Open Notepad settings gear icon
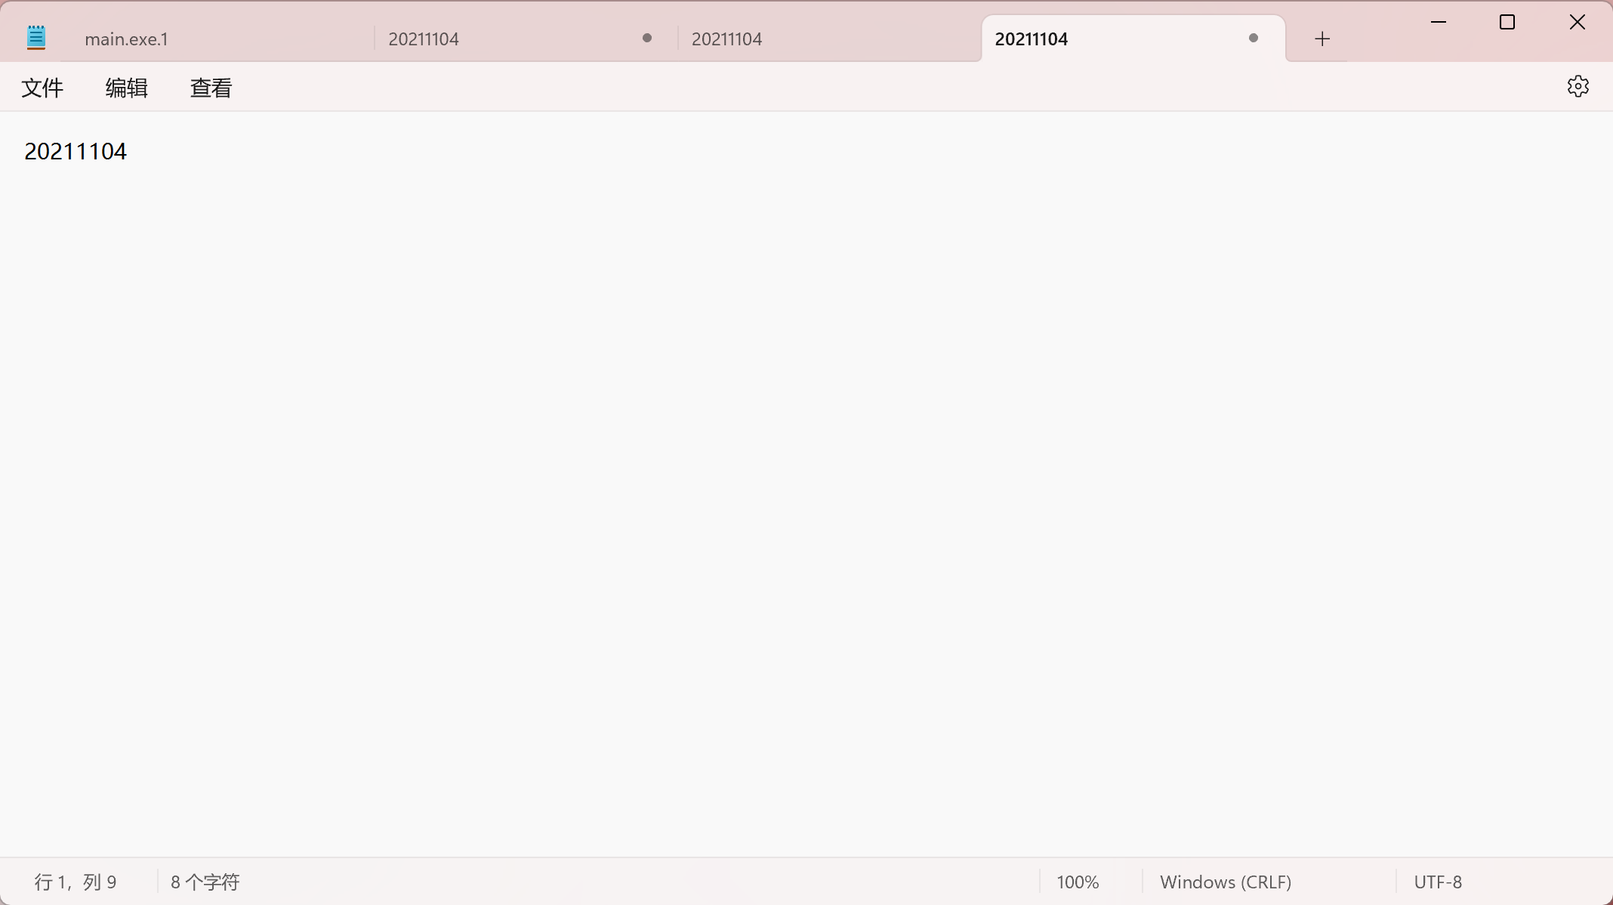1613x905 pixels. pos(1578,87)
